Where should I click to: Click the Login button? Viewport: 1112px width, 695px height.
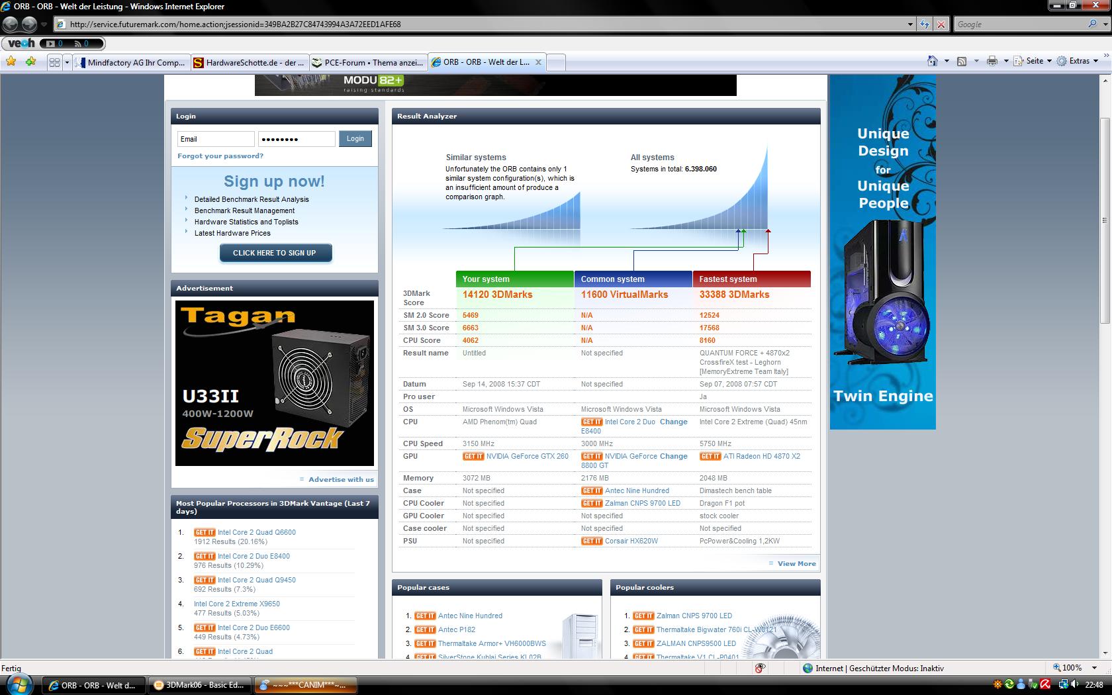pyautogui.click(x=355, y=139)
